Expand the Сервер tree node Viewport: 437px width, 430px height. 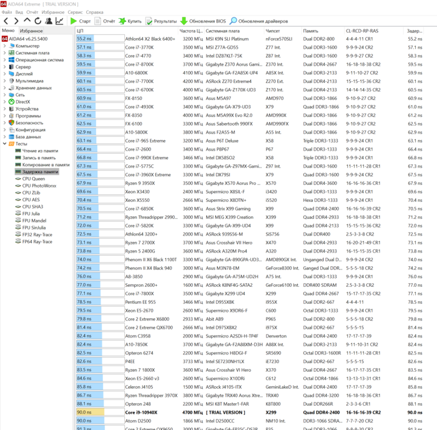[4, 67]
